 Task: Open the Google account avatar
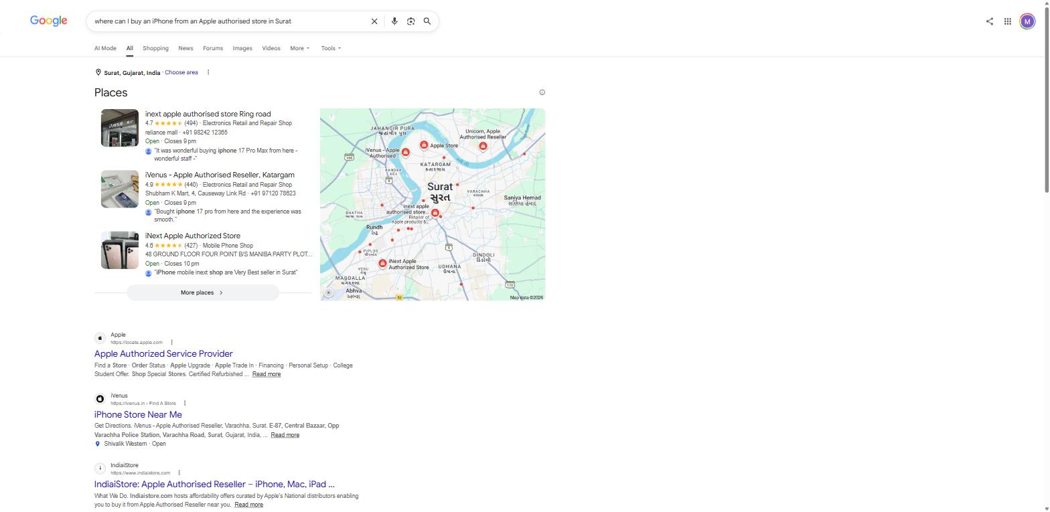(x=1027, y=21)
